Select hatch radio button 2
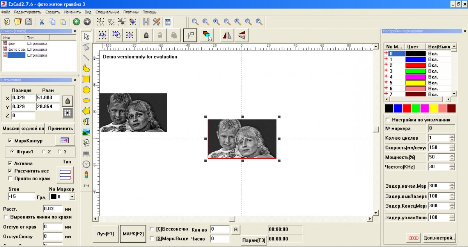 click(44, 151)
